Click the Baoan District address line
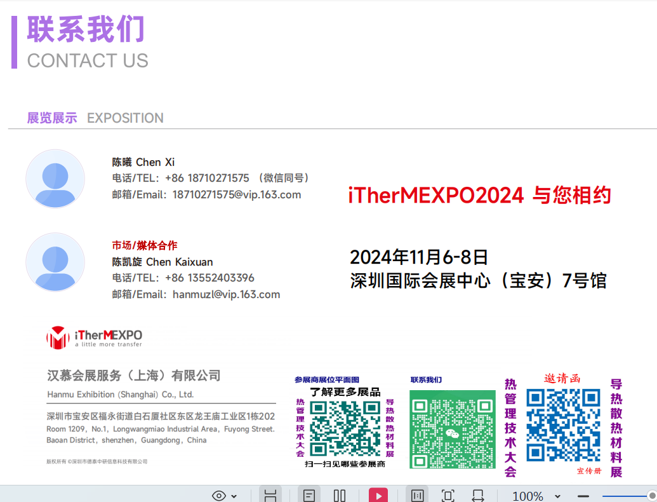The width and height of the screenshot is (657, 502). (126, 440)
